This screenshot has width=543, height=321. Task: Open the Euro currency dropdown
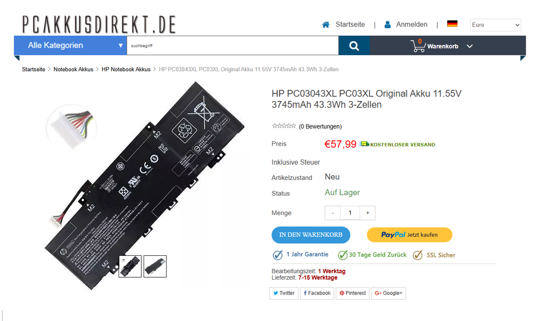pyautogui.click(x=496, y=25)
